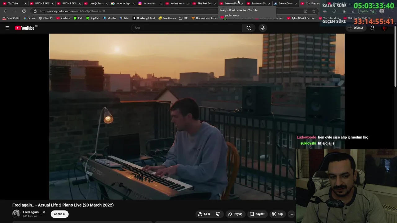Open YouTube bookmark in bookmarks bar
The image size is (397, 223).
[x=63, y=18]
